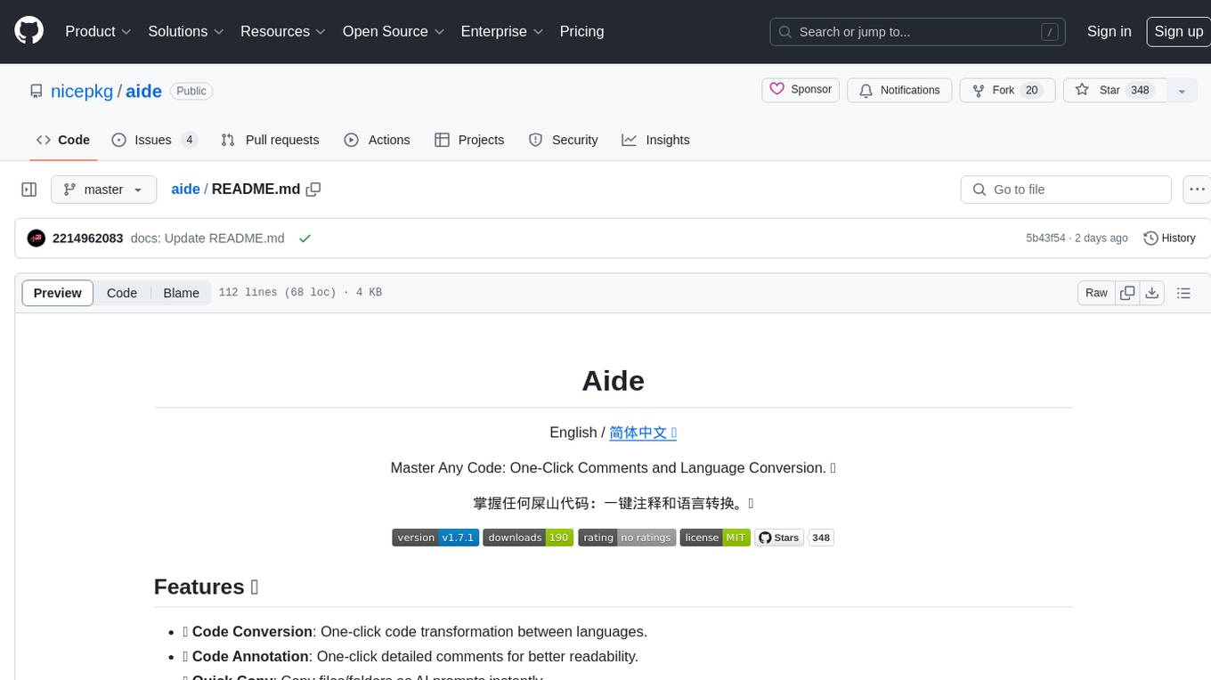The width and height of the screenshot is (1211, 680).
Task: Open the Raw file view
Action: click(1096, 293)
